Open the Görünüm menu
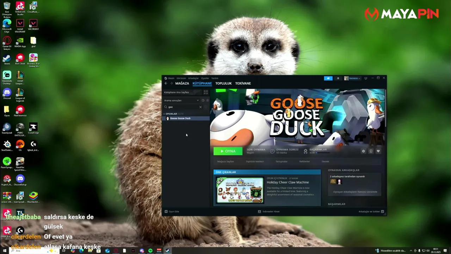This screenshot has height=254, width=451. 181,78
